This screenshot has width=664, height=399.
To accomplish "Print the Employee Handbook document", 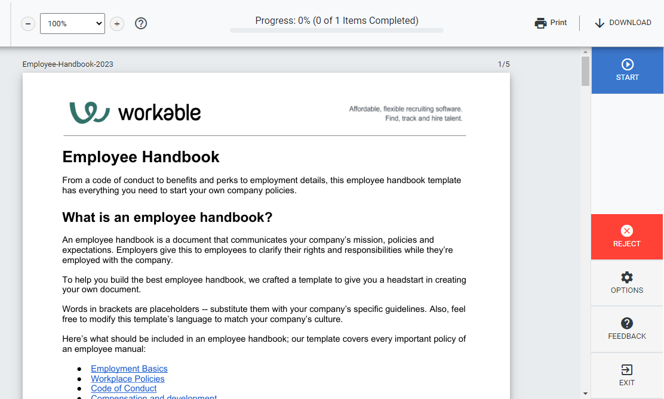I will point(550,22).
